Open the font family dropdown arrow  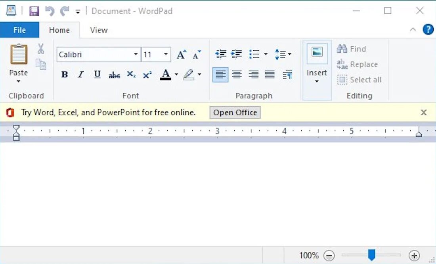point(136,54)
